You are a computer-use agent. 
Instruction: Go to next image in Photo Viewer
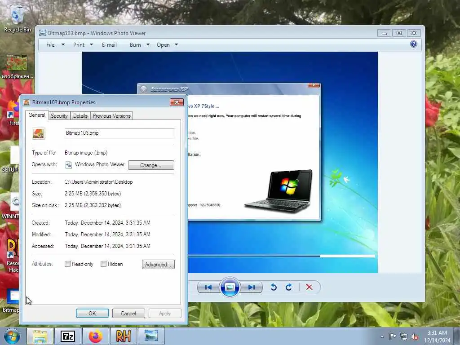click(252, 287)
